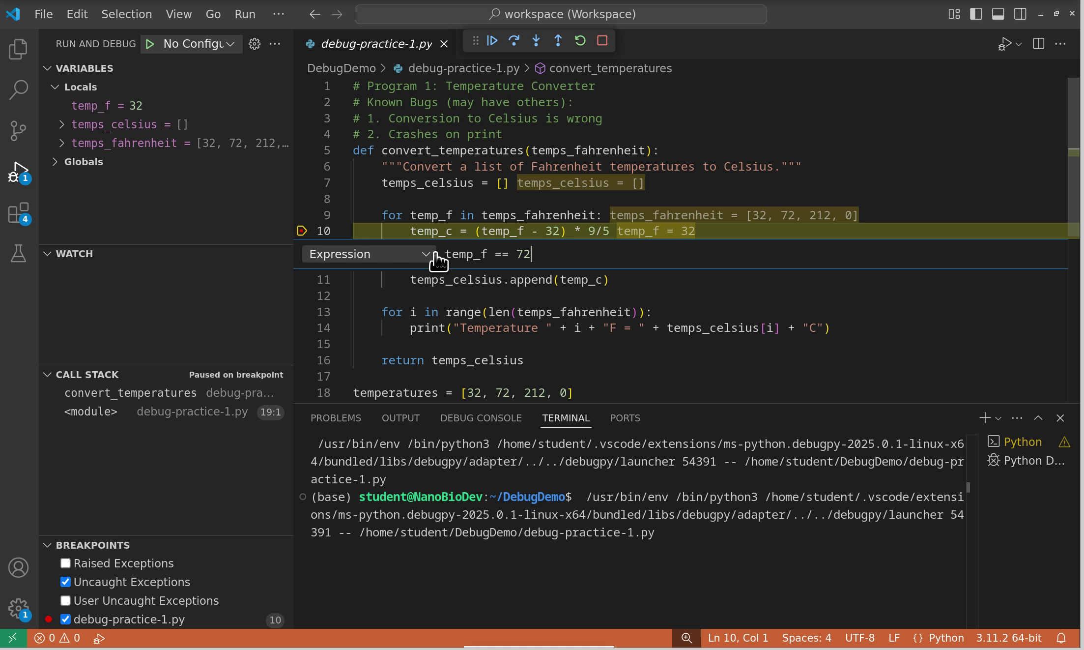
Task: Expand the Globals variables node
Action: point(55,162)
